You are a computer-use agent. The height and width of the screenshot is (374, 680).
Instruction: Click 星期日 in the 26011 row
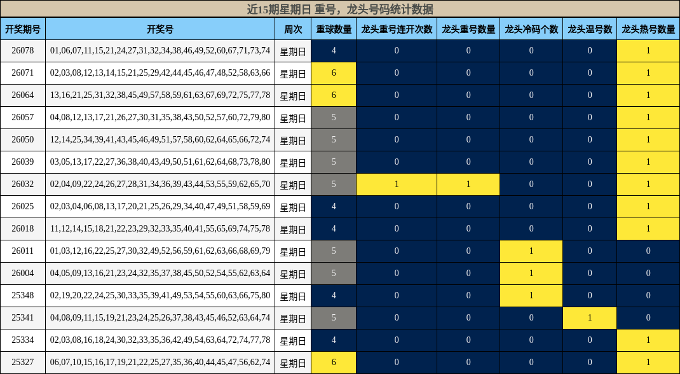click(292, 251)
